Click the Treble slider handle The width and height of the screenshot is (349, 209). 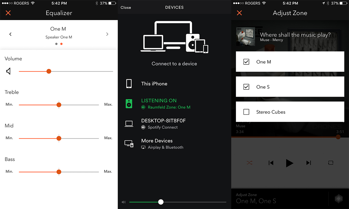(59, 105)
